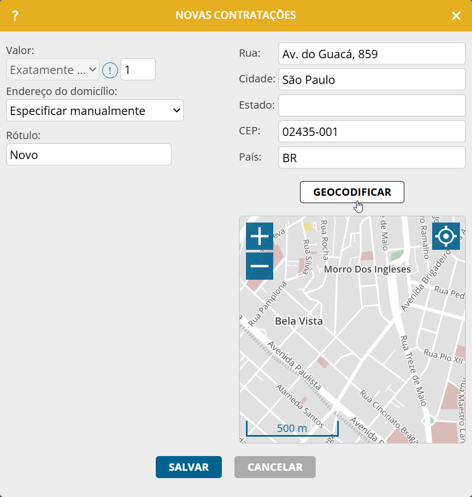
Task: Open the Exatamente comparison dropdown
Action: point(53,69)
